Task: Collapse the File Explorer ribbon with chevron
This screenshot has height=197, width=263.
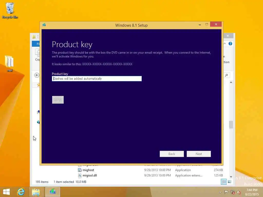Action: tap(225, 44)
